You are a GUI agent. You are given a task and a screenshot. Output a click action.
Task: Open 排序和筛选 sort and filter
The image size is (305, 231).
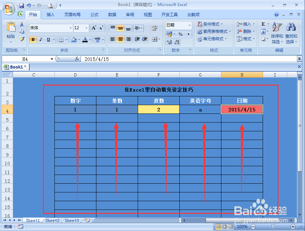tap(277, 33)
